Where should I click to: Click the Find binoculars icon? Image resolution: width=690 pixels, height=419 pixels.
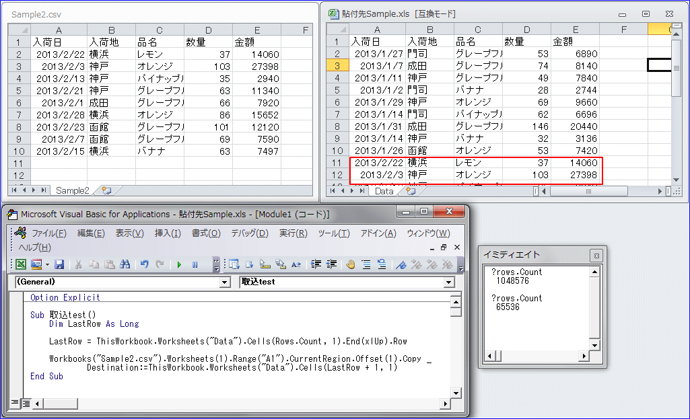tap(125, 264)
